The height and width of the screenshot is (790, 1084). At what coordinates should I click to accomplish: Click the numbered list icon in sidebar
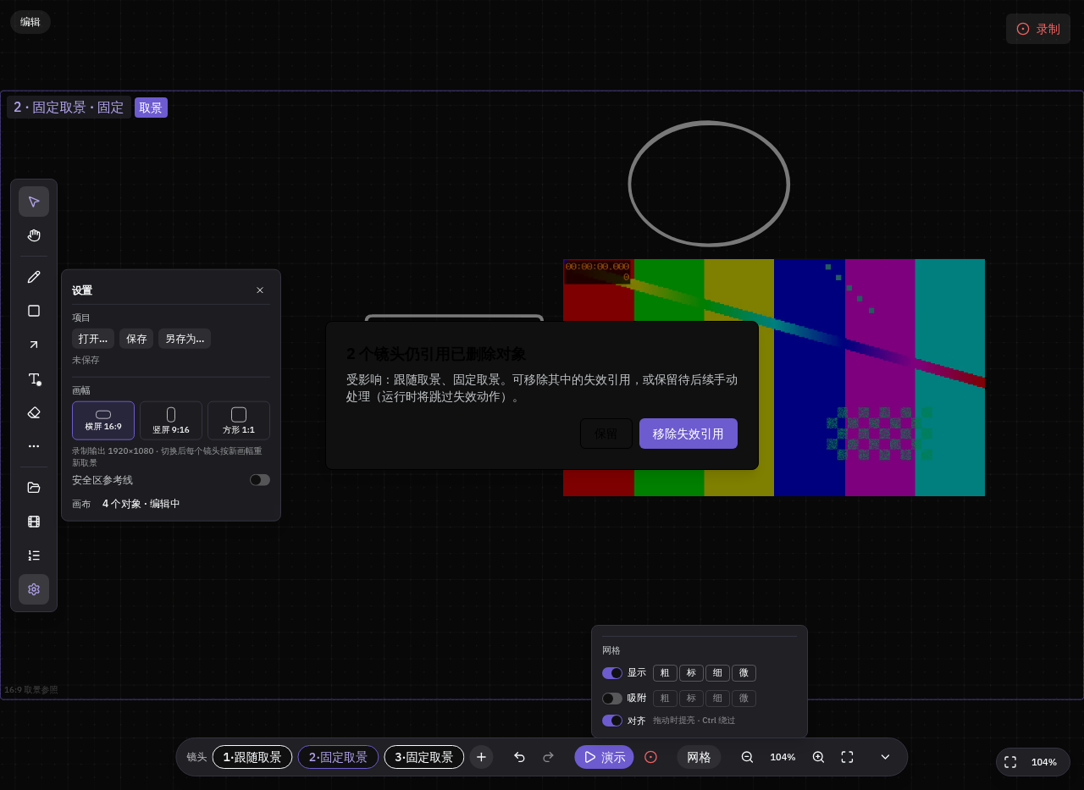tap(34, 555)
